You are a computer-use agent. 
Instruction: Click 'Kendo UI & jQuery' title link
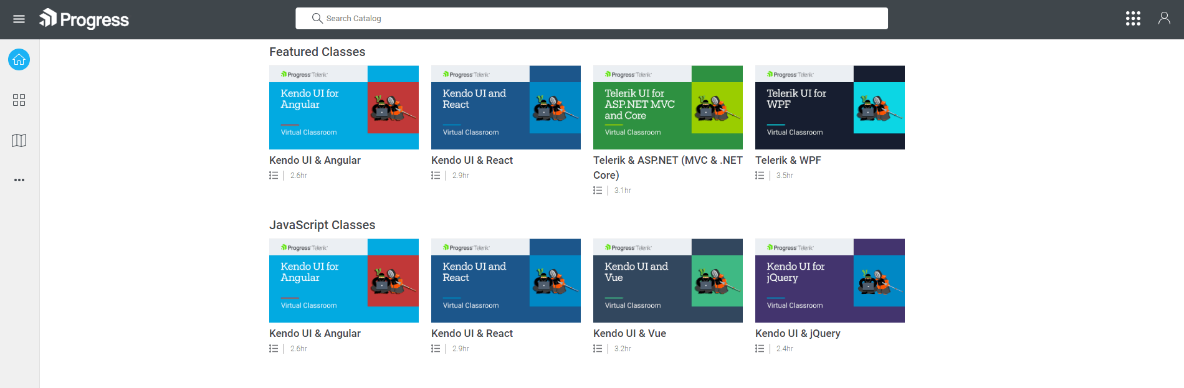798,333
